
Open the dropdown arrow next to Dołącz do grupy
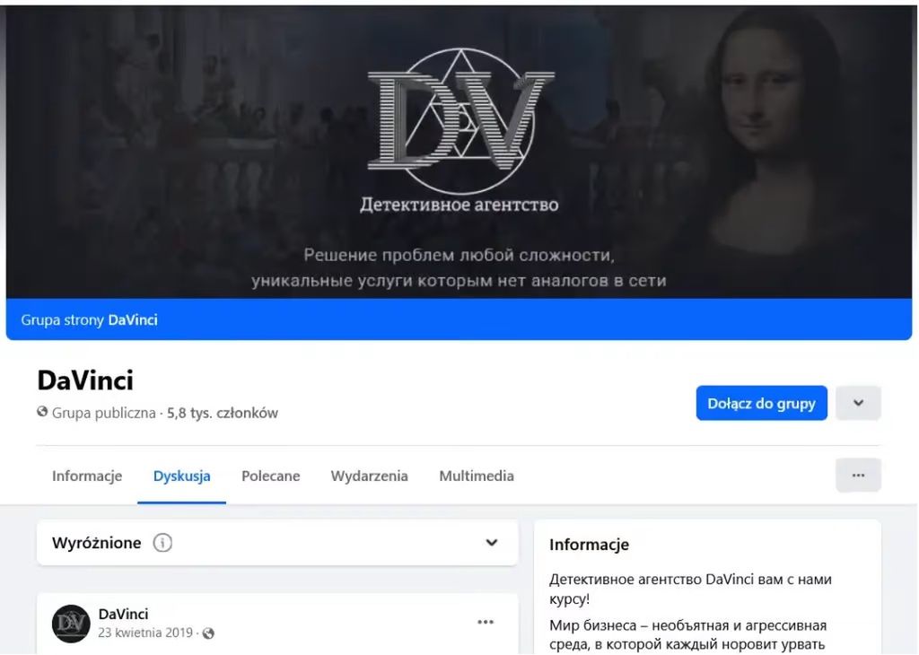[x=858, y=403]
